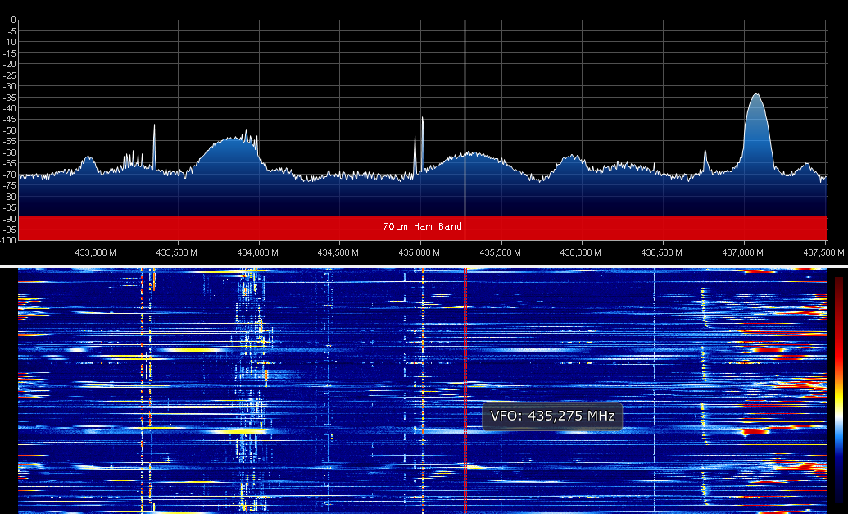
Task: Click the -100 dB scale label
Action: click(x=8, y=240)
